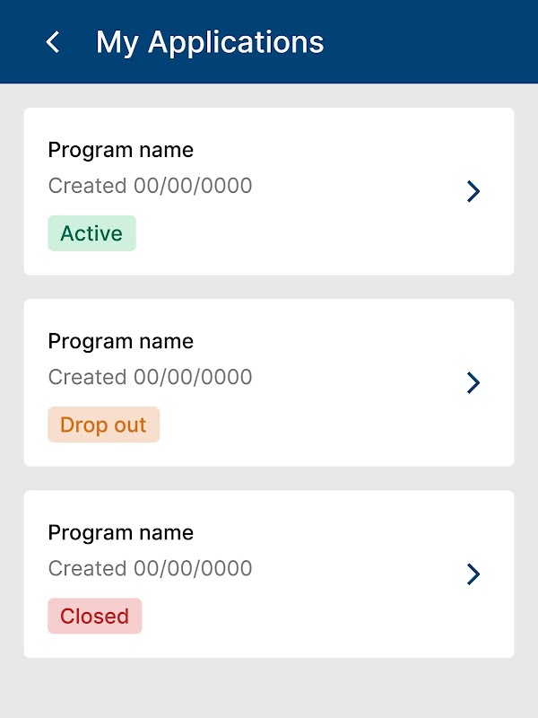538x718 pixels.
Task: Click the orange Drop out status badge
Action: 103,425
